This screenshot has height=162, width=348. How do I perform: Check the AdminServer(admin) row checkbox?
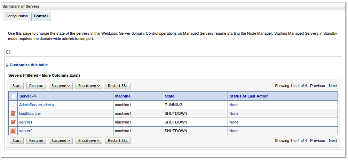13,105
